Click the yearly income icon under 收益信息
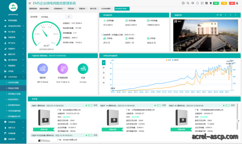Image resolution: width=242 pixels, height=144 pixels. point(148,38)
